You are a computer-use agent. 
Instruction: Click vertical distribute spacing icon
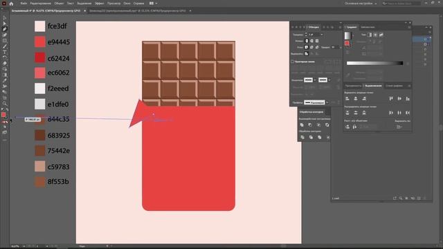(x=347, y=127)
